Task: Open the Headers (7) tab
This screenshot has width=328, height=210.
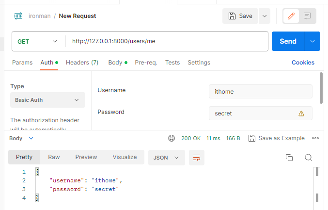Action: (82, 63)
